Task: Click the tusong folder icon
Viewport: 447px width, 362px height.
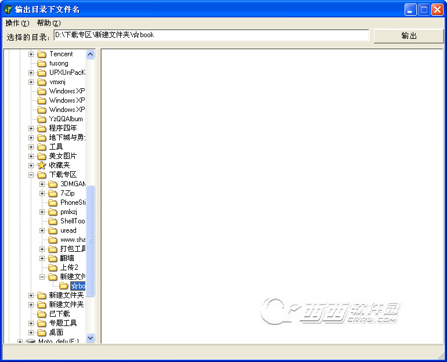Action: coord(42,63)
